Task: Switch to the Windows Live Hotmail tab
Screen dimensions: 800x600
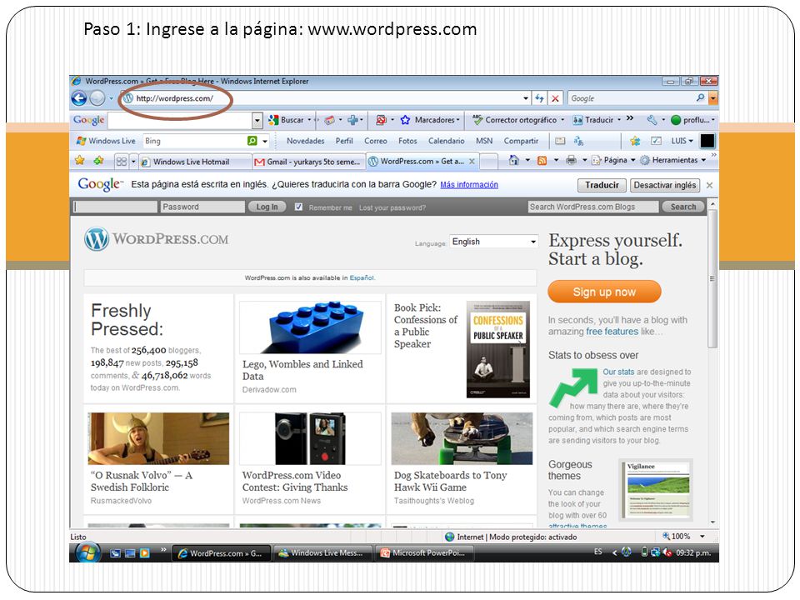Action: click(x=195, y=162)
